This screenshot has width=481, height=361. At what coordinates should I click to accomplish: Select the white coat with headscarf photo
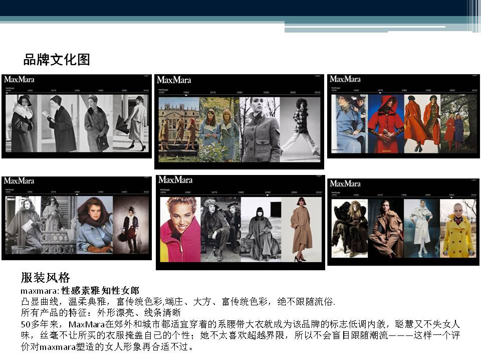point(422,229)
